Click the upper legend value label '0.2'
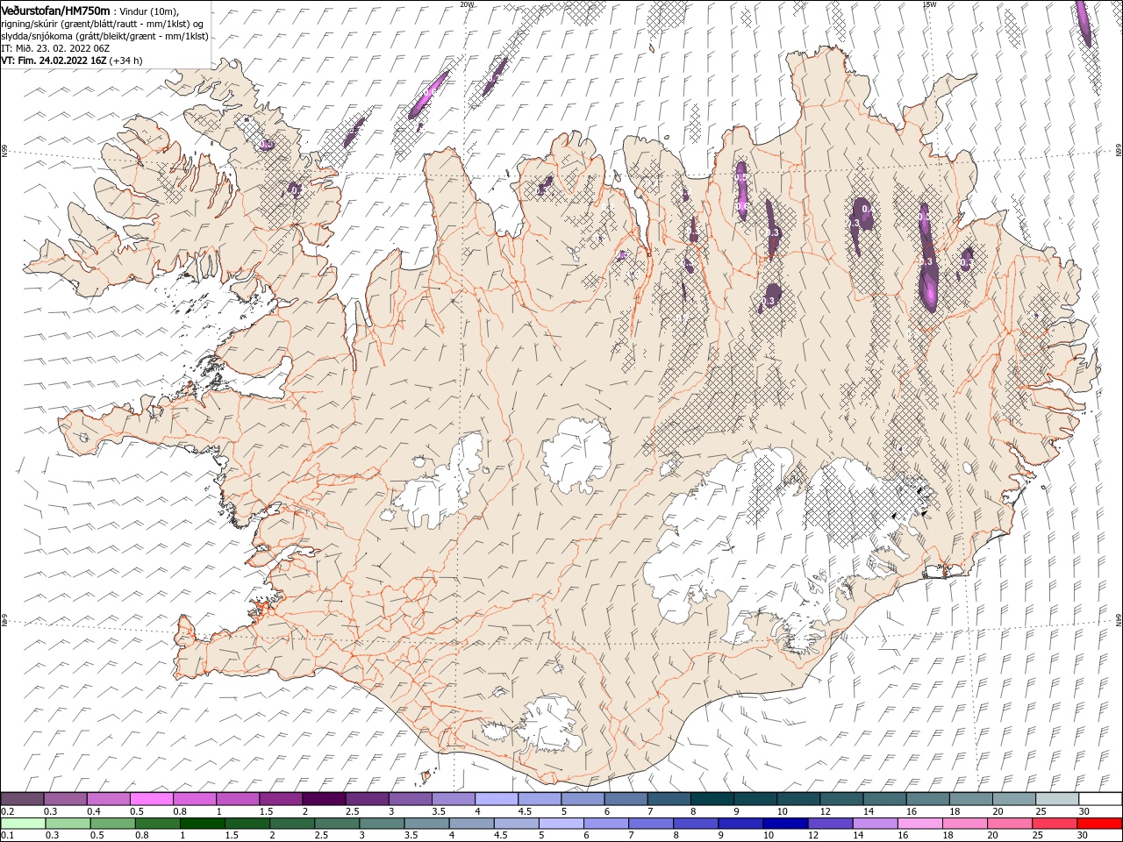Screen dimensions: 1123x842 7,811
